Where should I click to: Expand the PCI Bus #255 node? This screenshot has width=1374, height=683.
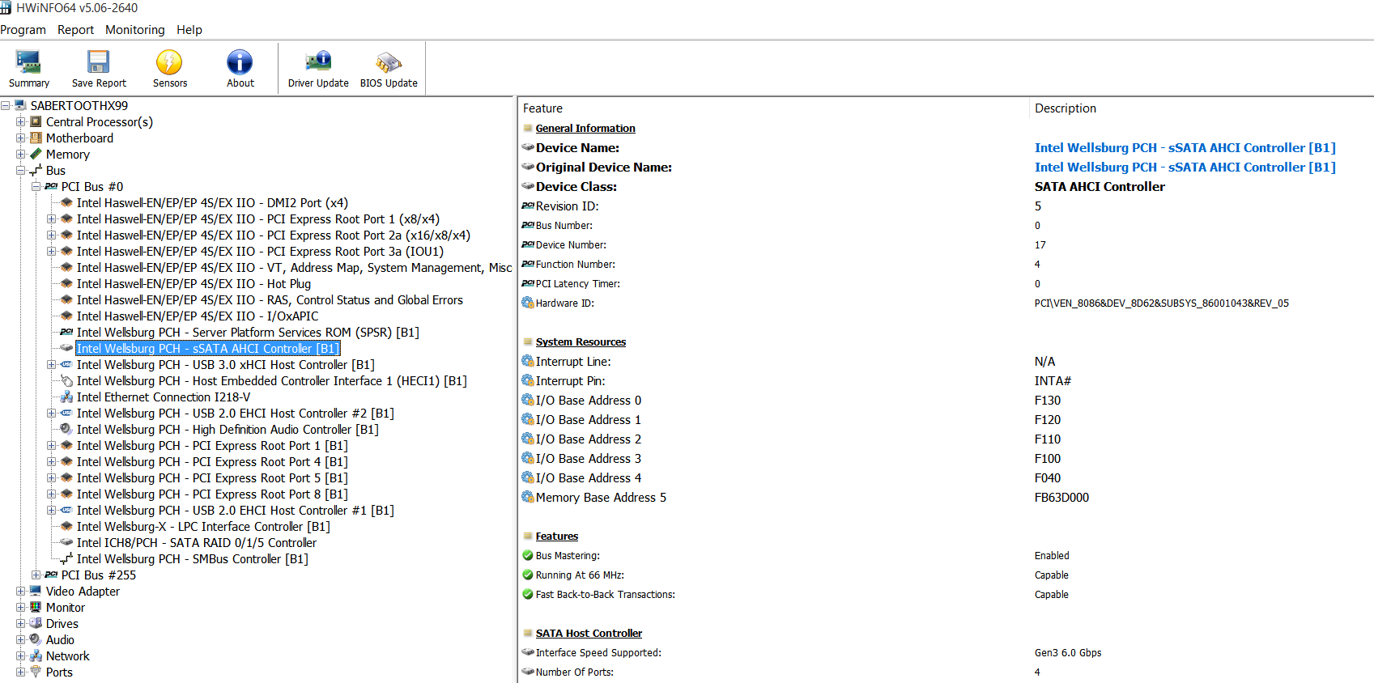click(x=36, y=575)
